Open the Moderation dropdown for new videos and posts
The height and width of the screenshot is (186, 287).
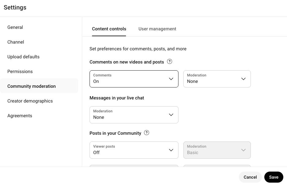[217, 79]
